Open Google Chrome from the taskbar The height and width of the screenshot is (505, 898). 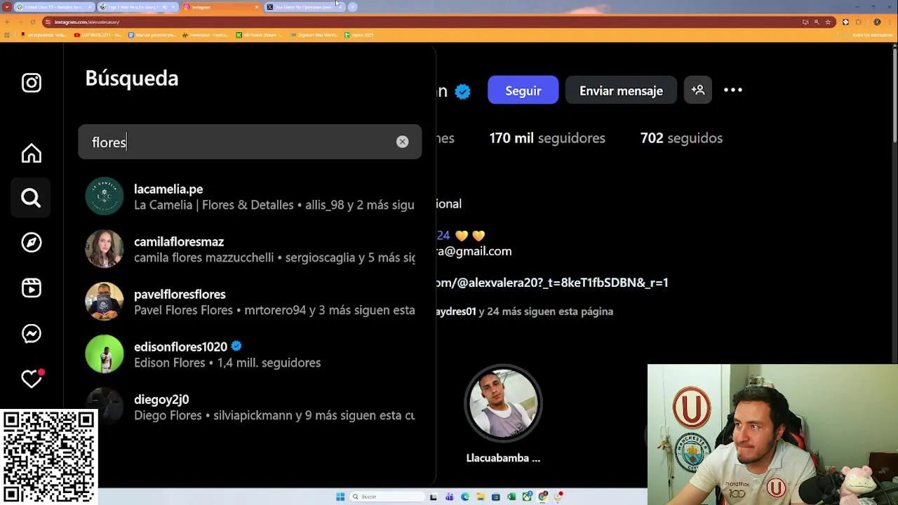(x=543, y=497)
